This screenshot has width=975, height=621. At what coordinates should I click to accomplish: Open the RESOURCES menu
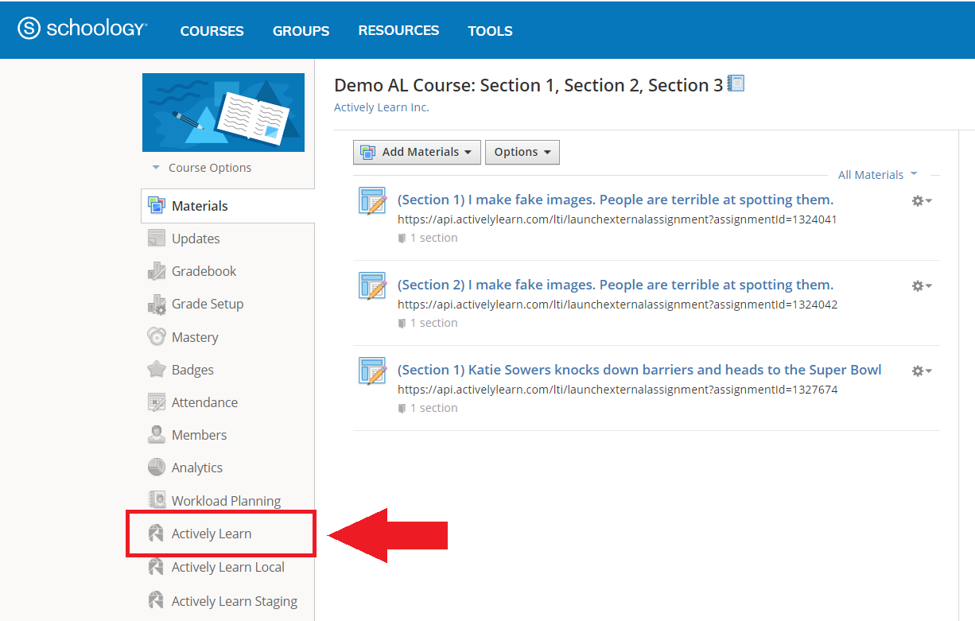pos(398,30)
